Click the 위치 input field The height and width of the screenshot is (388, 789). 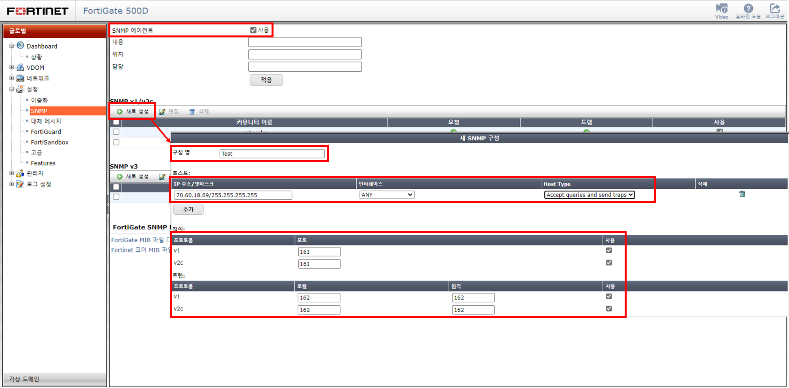[305, 54]
